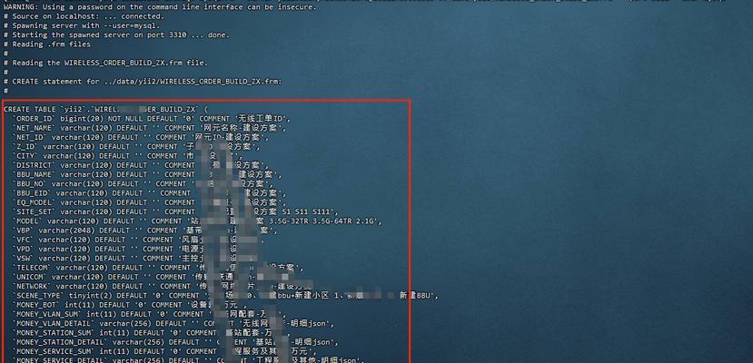Screen dimensions: 753x363
Task: Click the `SCENE_TYPE` tinyint(2) column line
Action: pyautogui.click(x=225, y=295)
